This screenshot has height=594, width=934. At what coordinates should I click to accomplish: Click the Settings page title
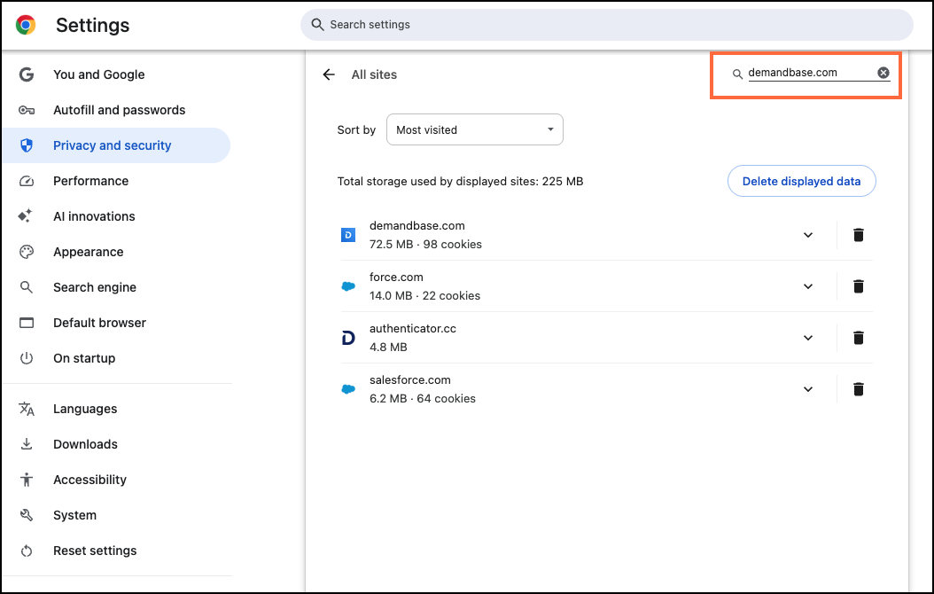click(92, 25)
